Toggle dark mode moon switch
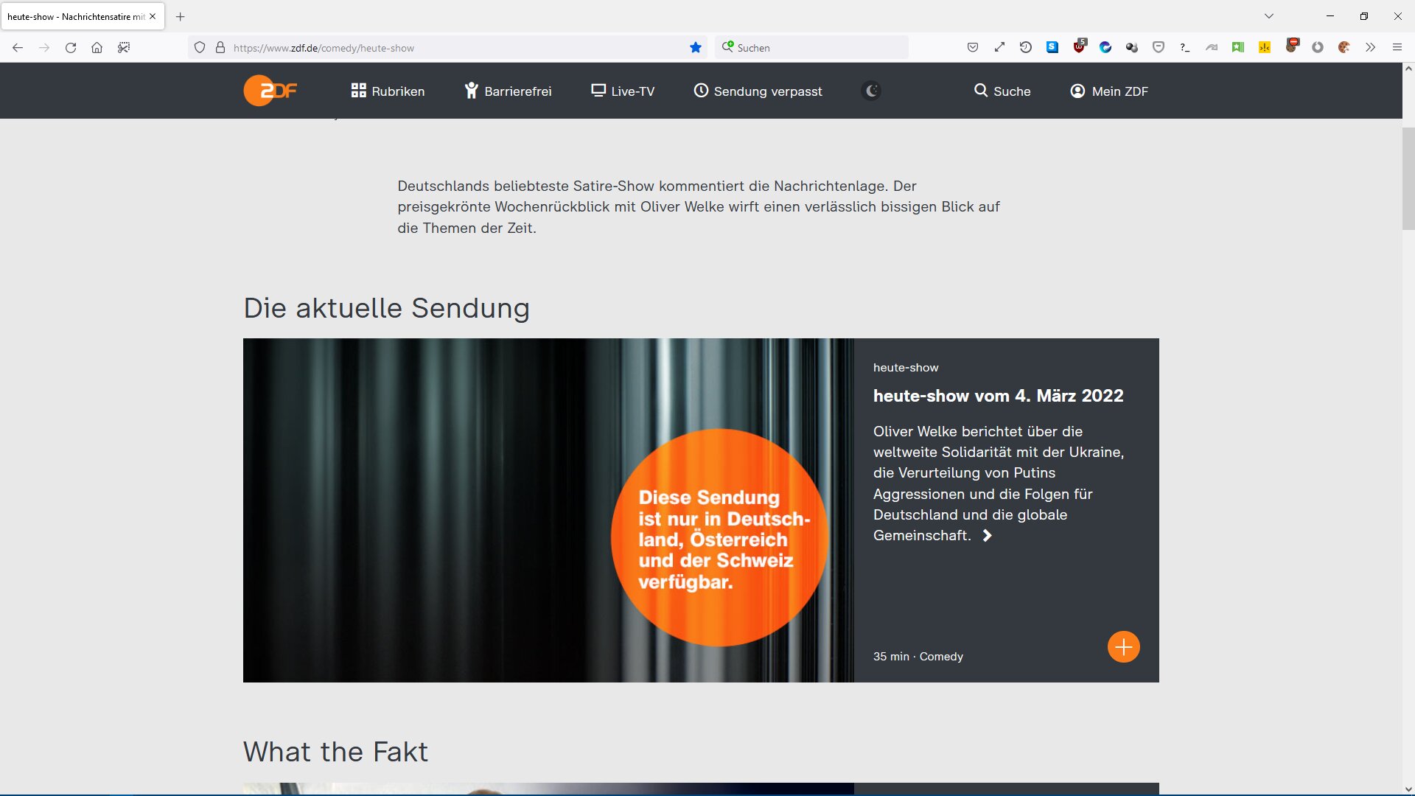This screenshot has height=796, width=1415. coord(871,91)
